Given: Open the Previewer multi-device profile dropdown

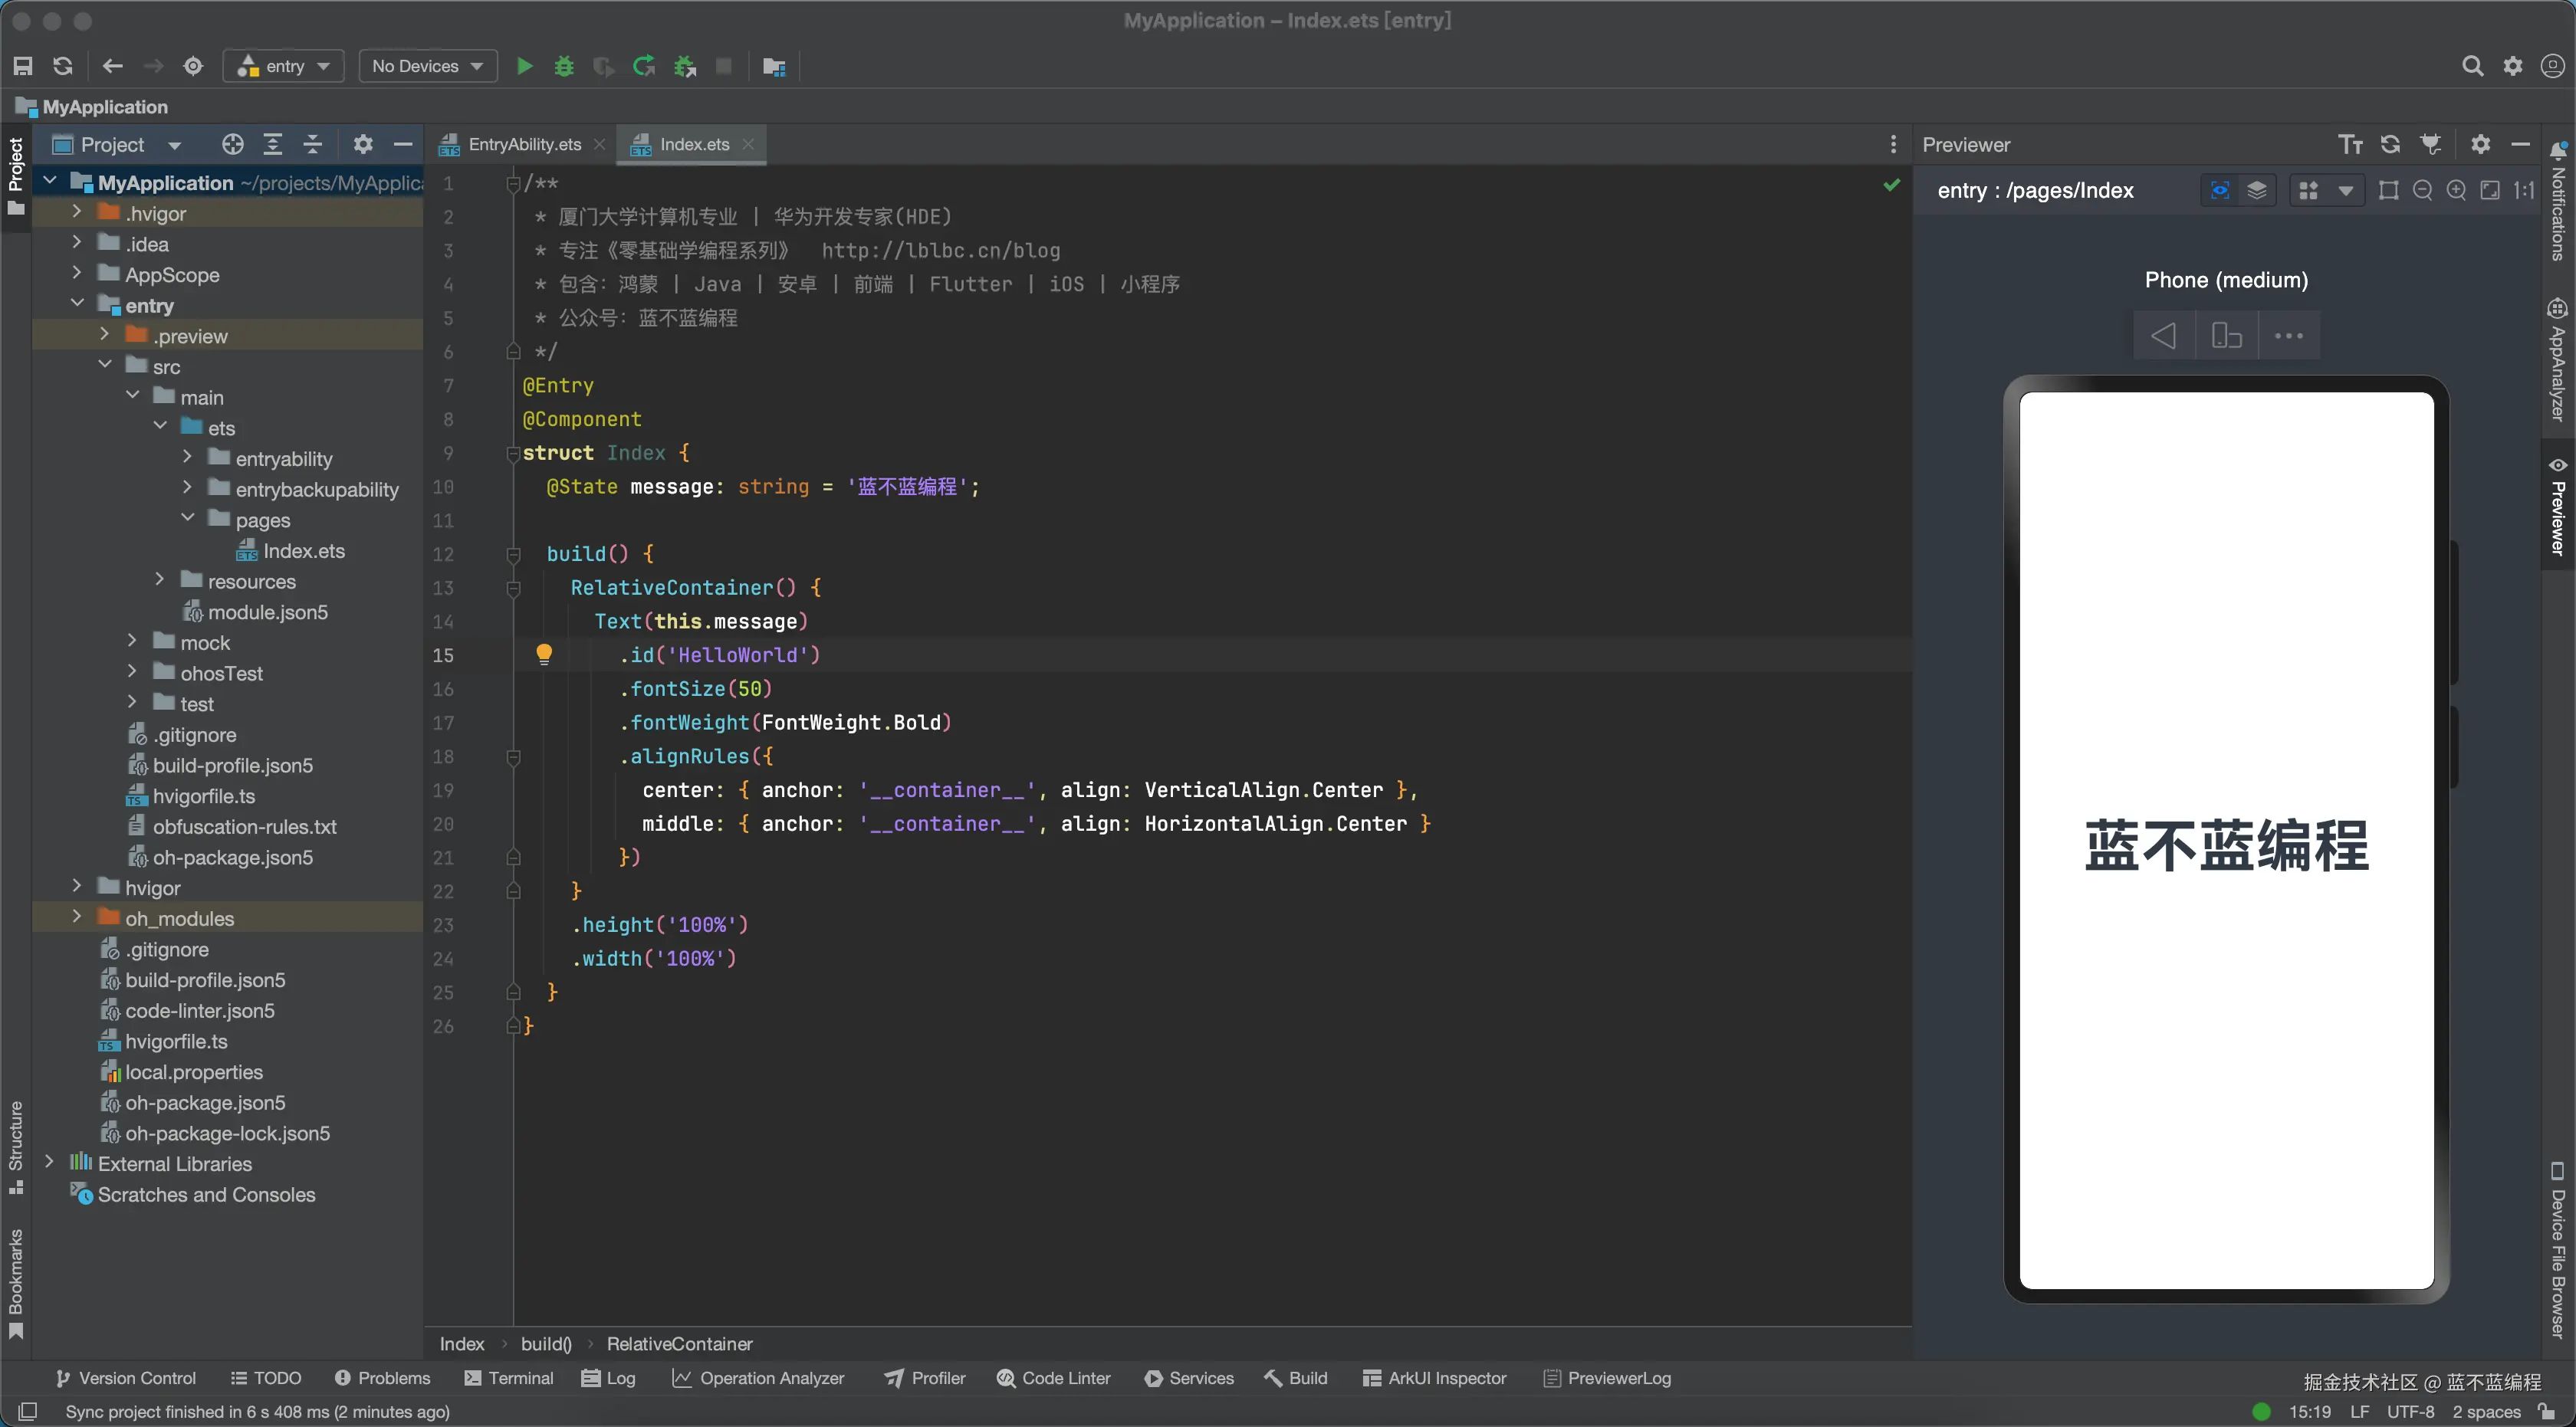Looking at the screenshot, I should tap(2345, 190).
